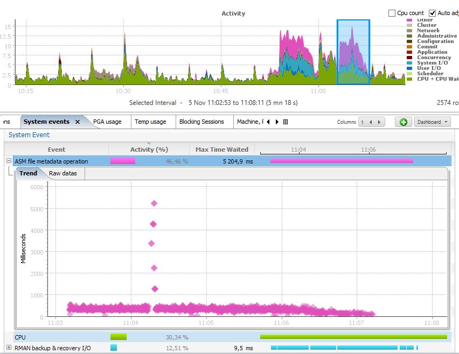Viewport: 459px width, 354px height.
Task: Expand the RMAN backup & recovery I/O row
Action: 9,348
